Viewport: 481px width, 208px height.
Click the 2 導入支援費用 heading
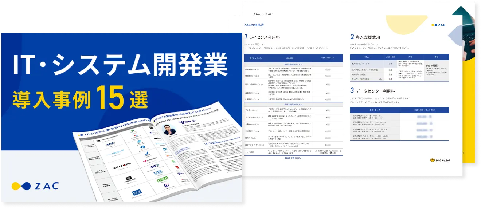click(x=365, y=37)
